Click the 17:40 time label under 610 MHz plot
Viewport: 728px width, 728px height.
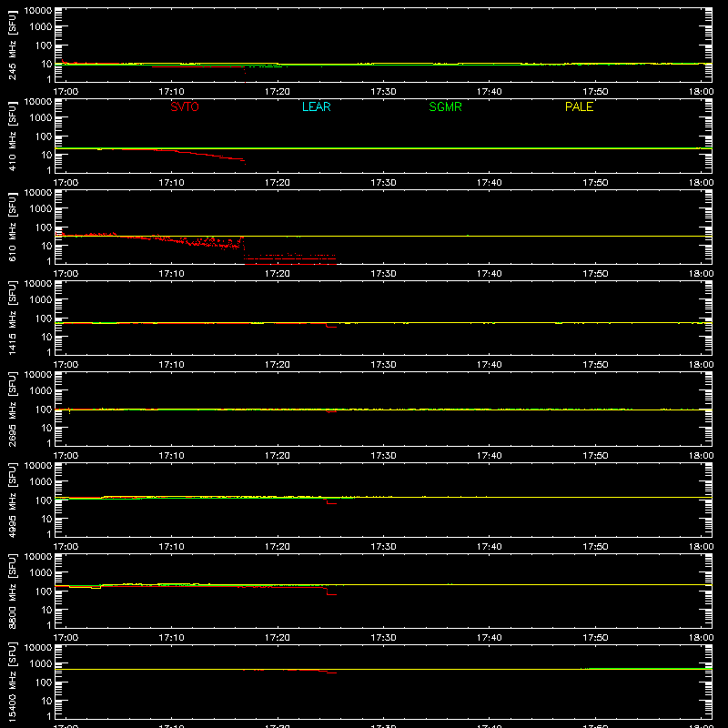[489, 274]
